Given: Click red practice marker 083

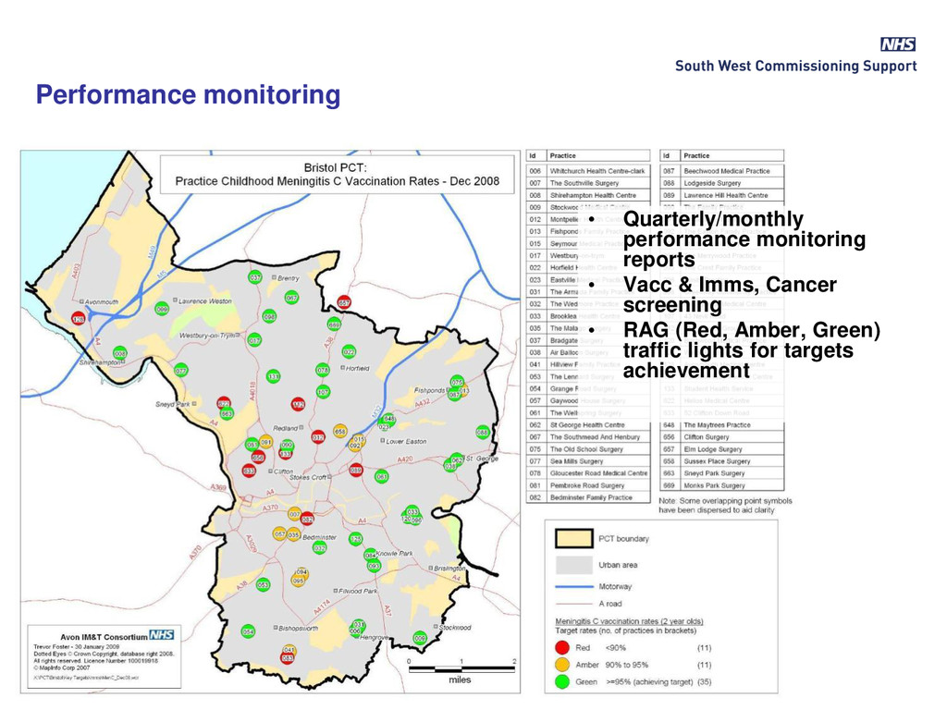Looking at the screenshot, I should pyautogui.click(x=289, y=658).
